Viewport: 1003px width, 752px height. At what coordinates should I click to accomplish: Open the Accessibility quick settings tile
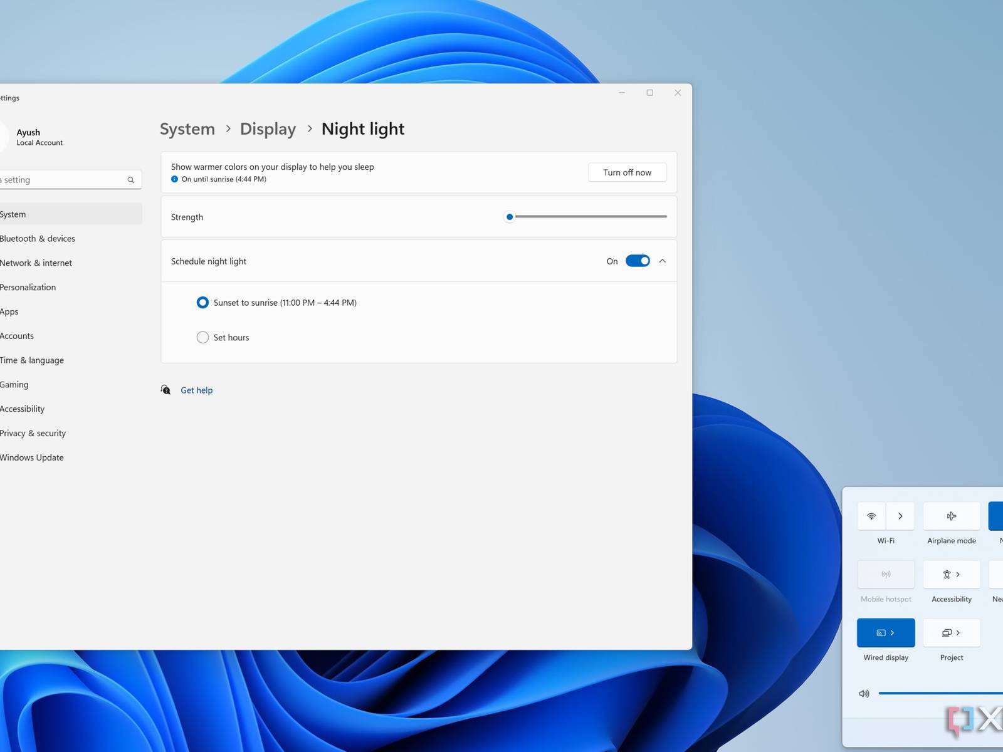951,575
